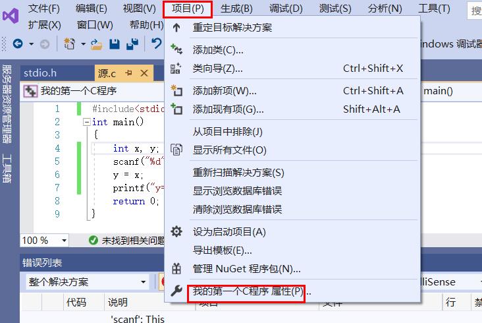Choose 显示所有文件(O) menu entry

[292, 150]
